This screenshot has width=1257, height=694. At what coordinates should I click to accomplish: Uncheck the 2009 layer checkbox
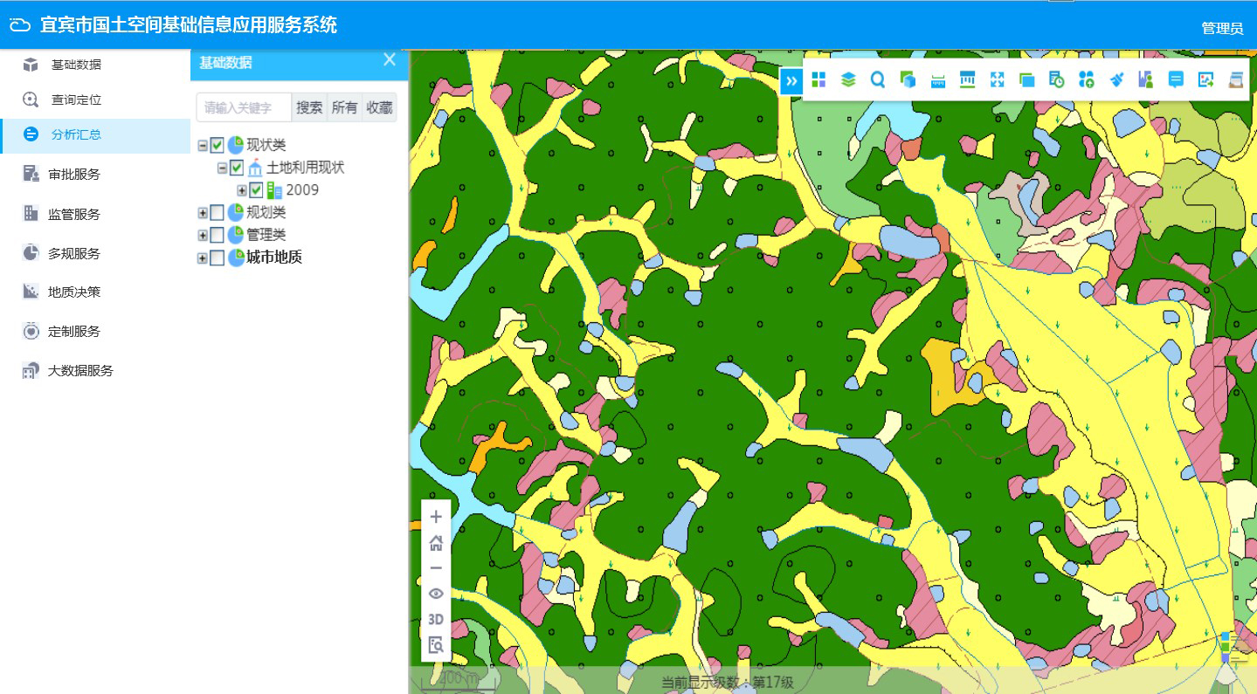coord(256,190)
